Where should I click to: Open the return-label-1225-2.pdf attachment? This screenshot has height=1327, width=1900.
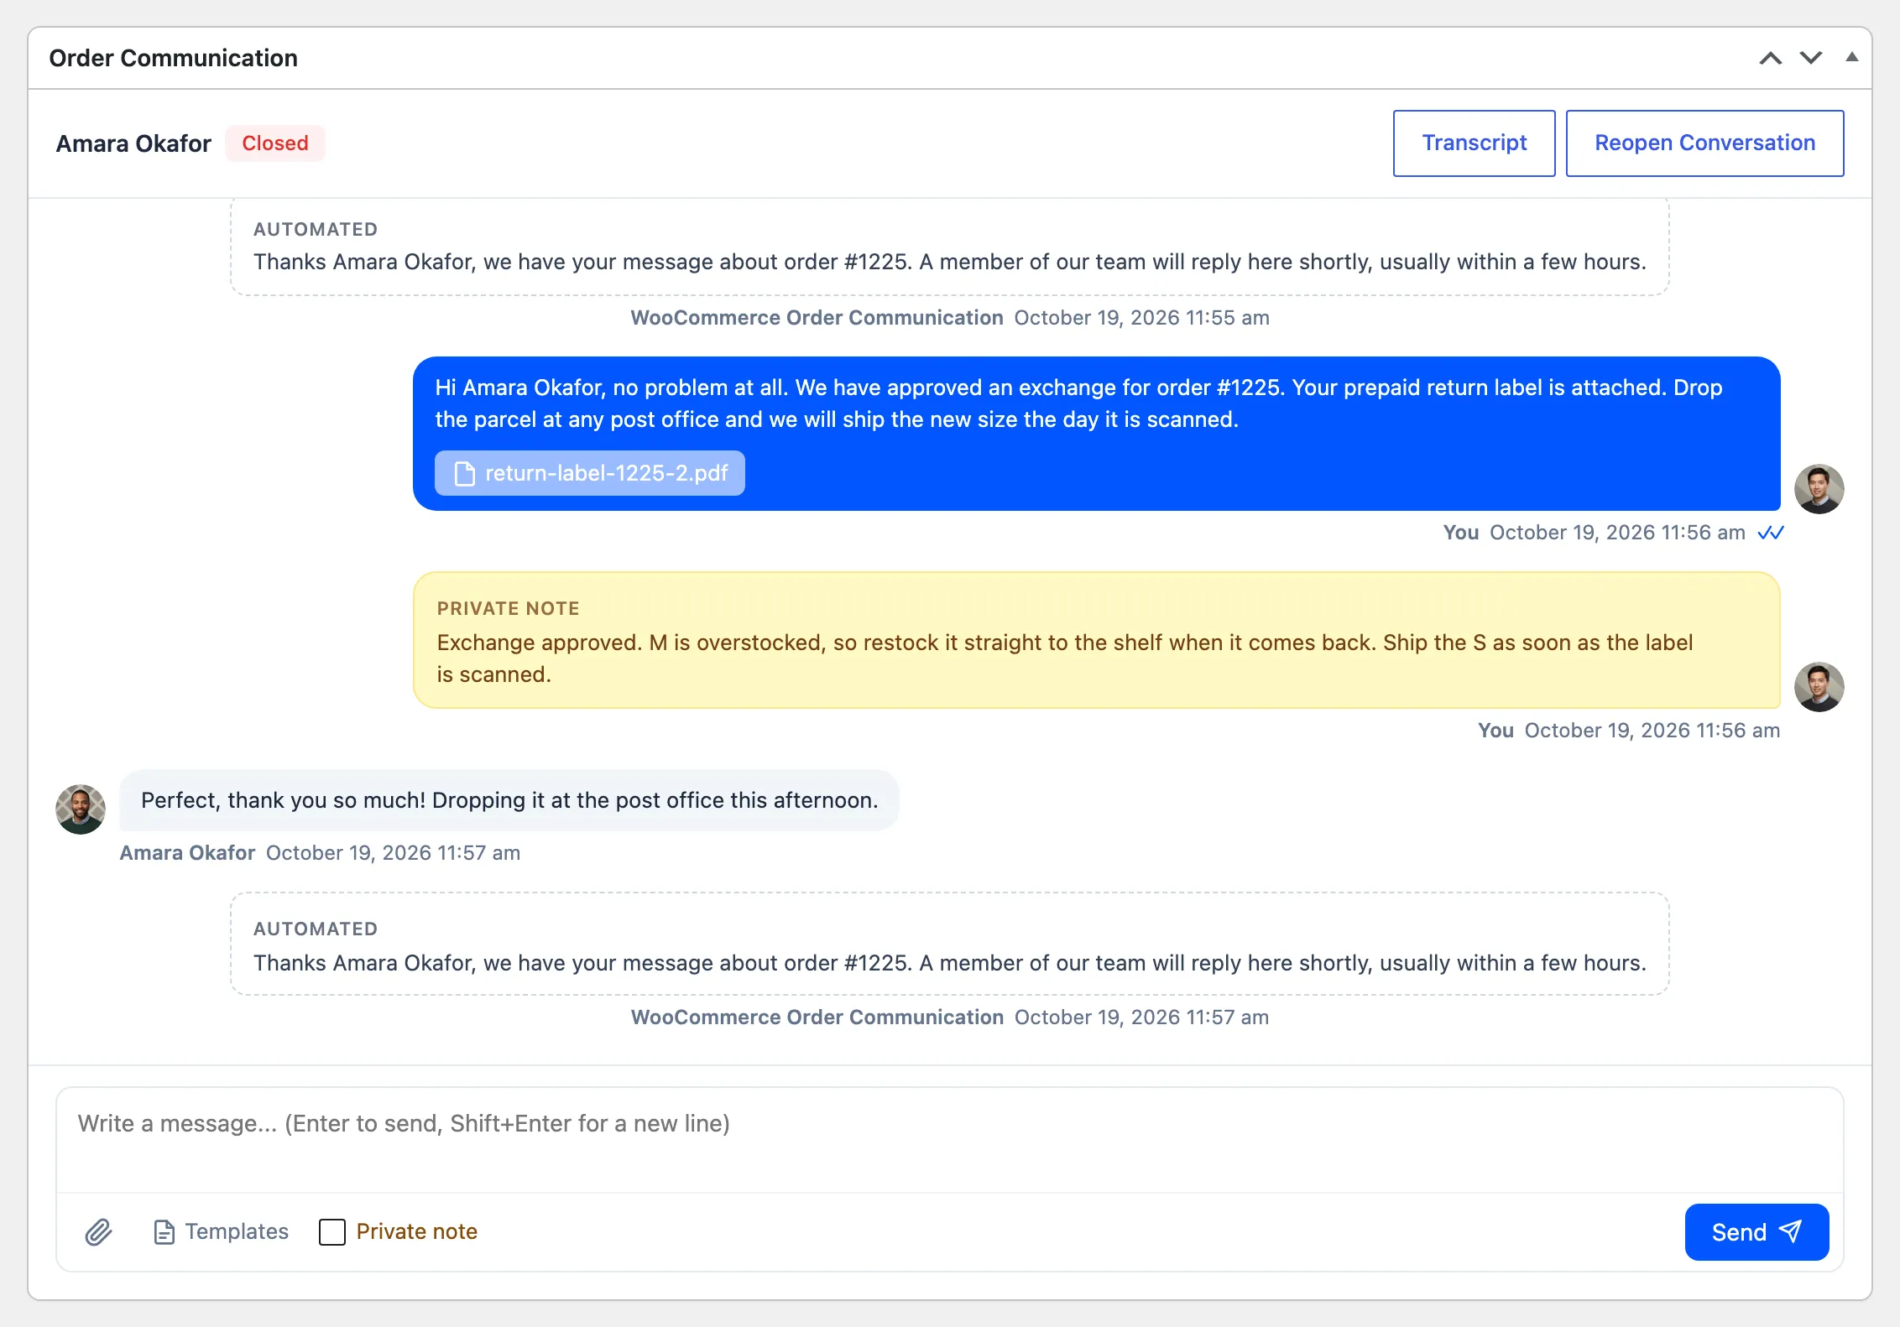(589, 473)
